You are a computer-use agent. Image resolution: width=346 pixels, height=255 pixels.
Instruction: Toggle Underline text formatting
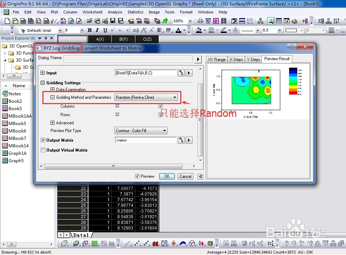(x=105, y=30)
